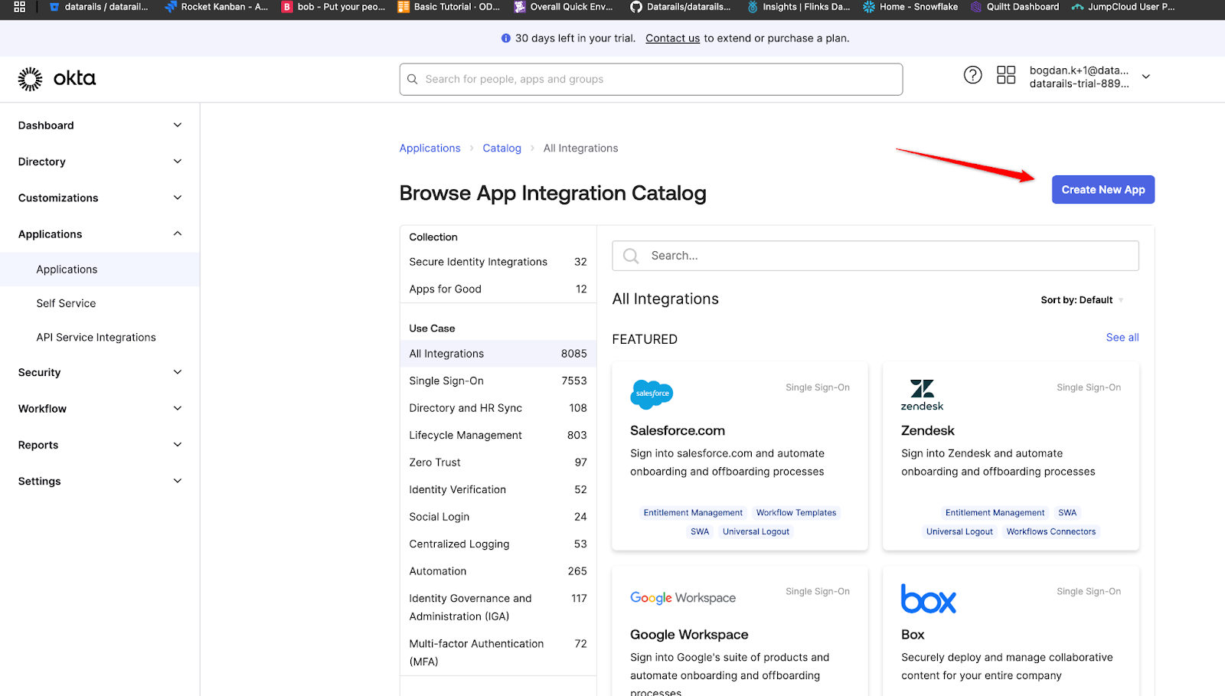Open the Basic Tutorial bookmark
The height and width of the screenshot is (696, 1225).
449,7
